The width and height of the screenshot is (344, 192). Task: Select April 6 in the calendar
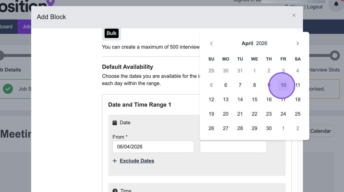pos(225,85)
